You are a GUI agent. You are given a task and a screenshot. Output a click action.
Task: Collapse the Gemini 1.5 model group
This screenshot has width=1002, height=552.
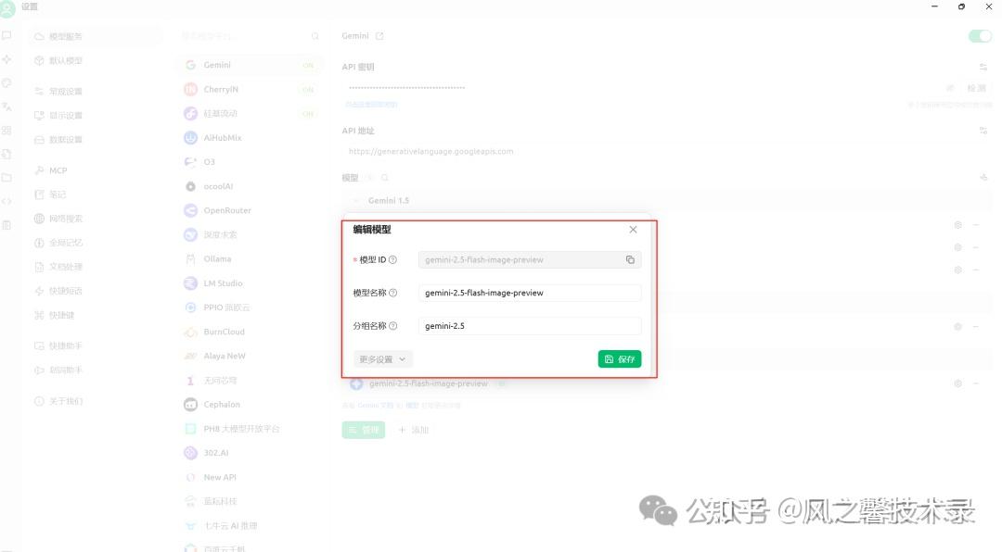356,201
